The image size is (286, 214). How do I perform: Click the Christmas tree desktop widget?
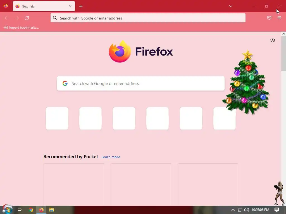coord(246,82)
